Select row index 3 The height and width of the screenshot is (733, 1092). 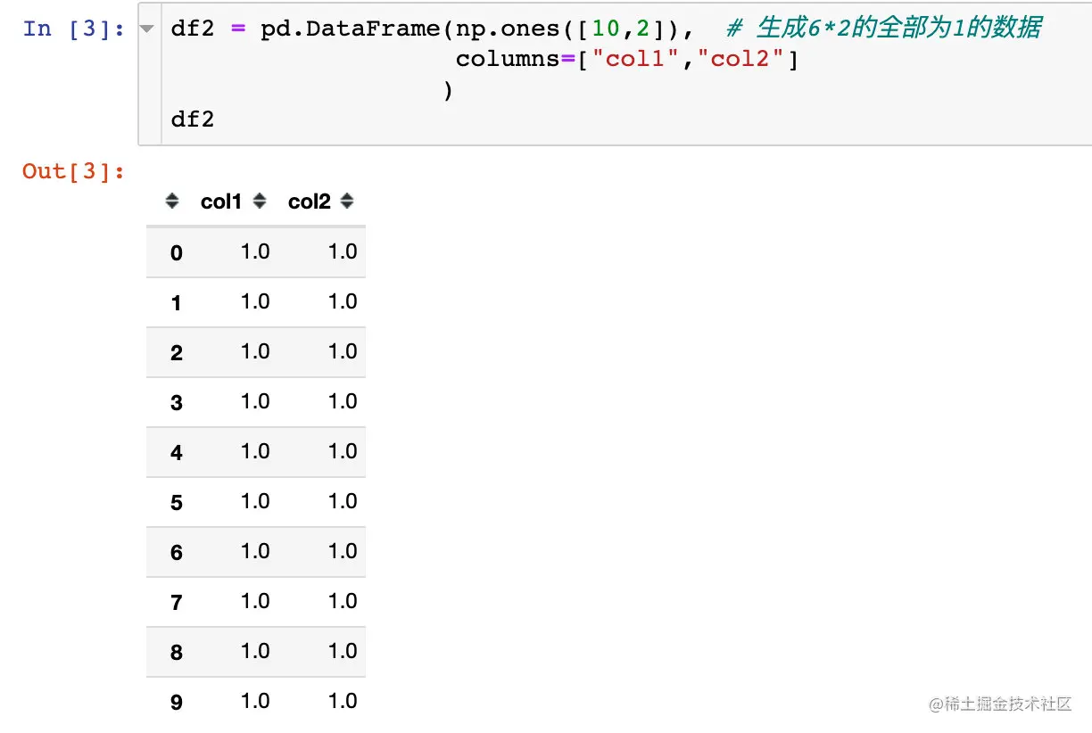[x=176, y=403]
